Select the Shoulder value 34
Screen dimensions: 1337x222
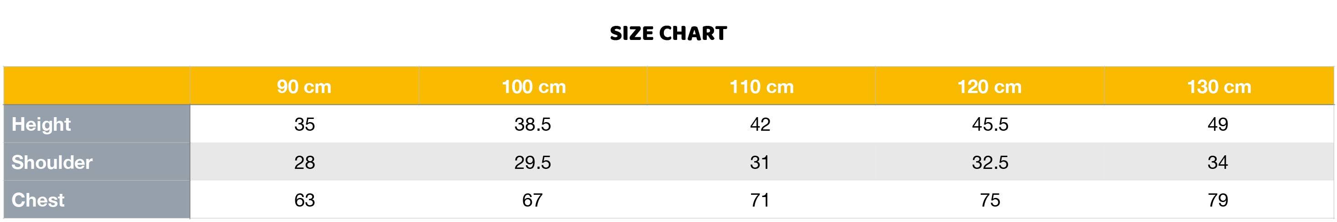tap(1218, 163)
